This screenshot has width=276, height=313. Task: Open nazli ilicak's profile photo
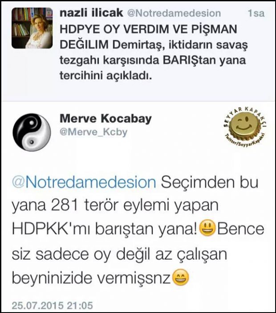[x=32, y=28]
